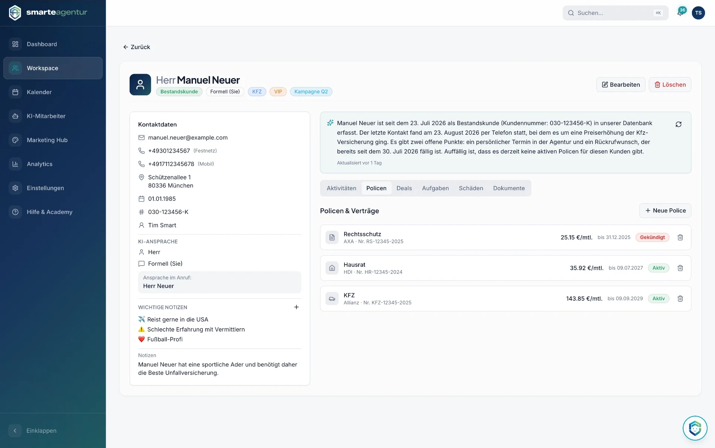Click the Löschen button
715x448 pixels.
pyautogui.click(x=670, y=84)
